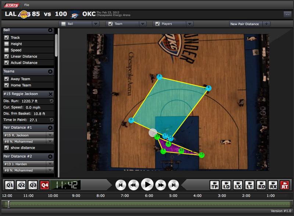
Task: Toggle the show distance checkbox
Action: [x=6, y=148]
